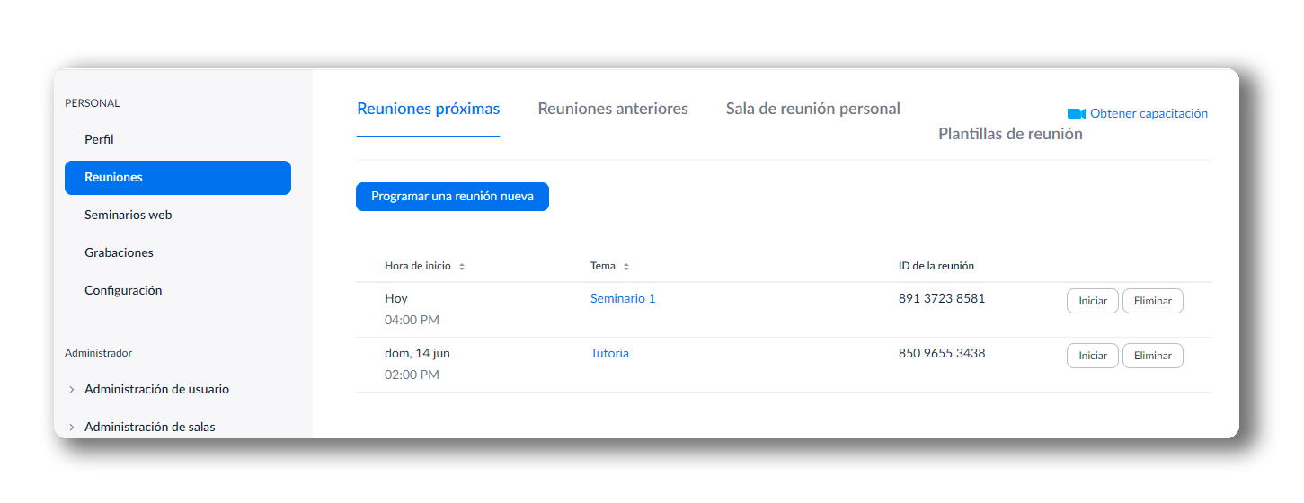Open Sala de reunión personal tab
This screenshot has height=503, width=1304.
point(813,109)
